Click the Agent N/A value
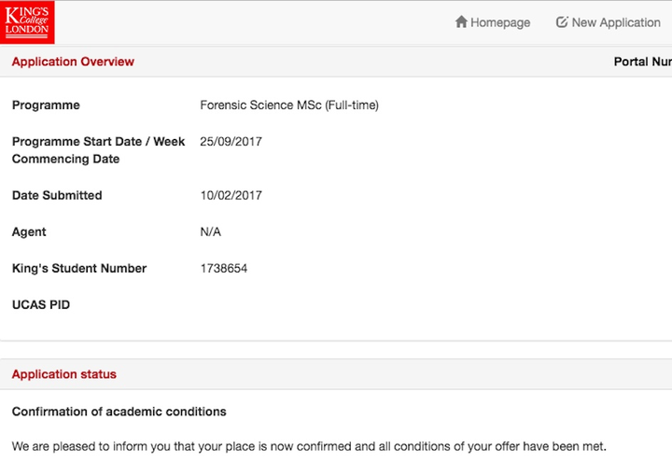Viewport: 672px width, 462px height. [210, 231]
